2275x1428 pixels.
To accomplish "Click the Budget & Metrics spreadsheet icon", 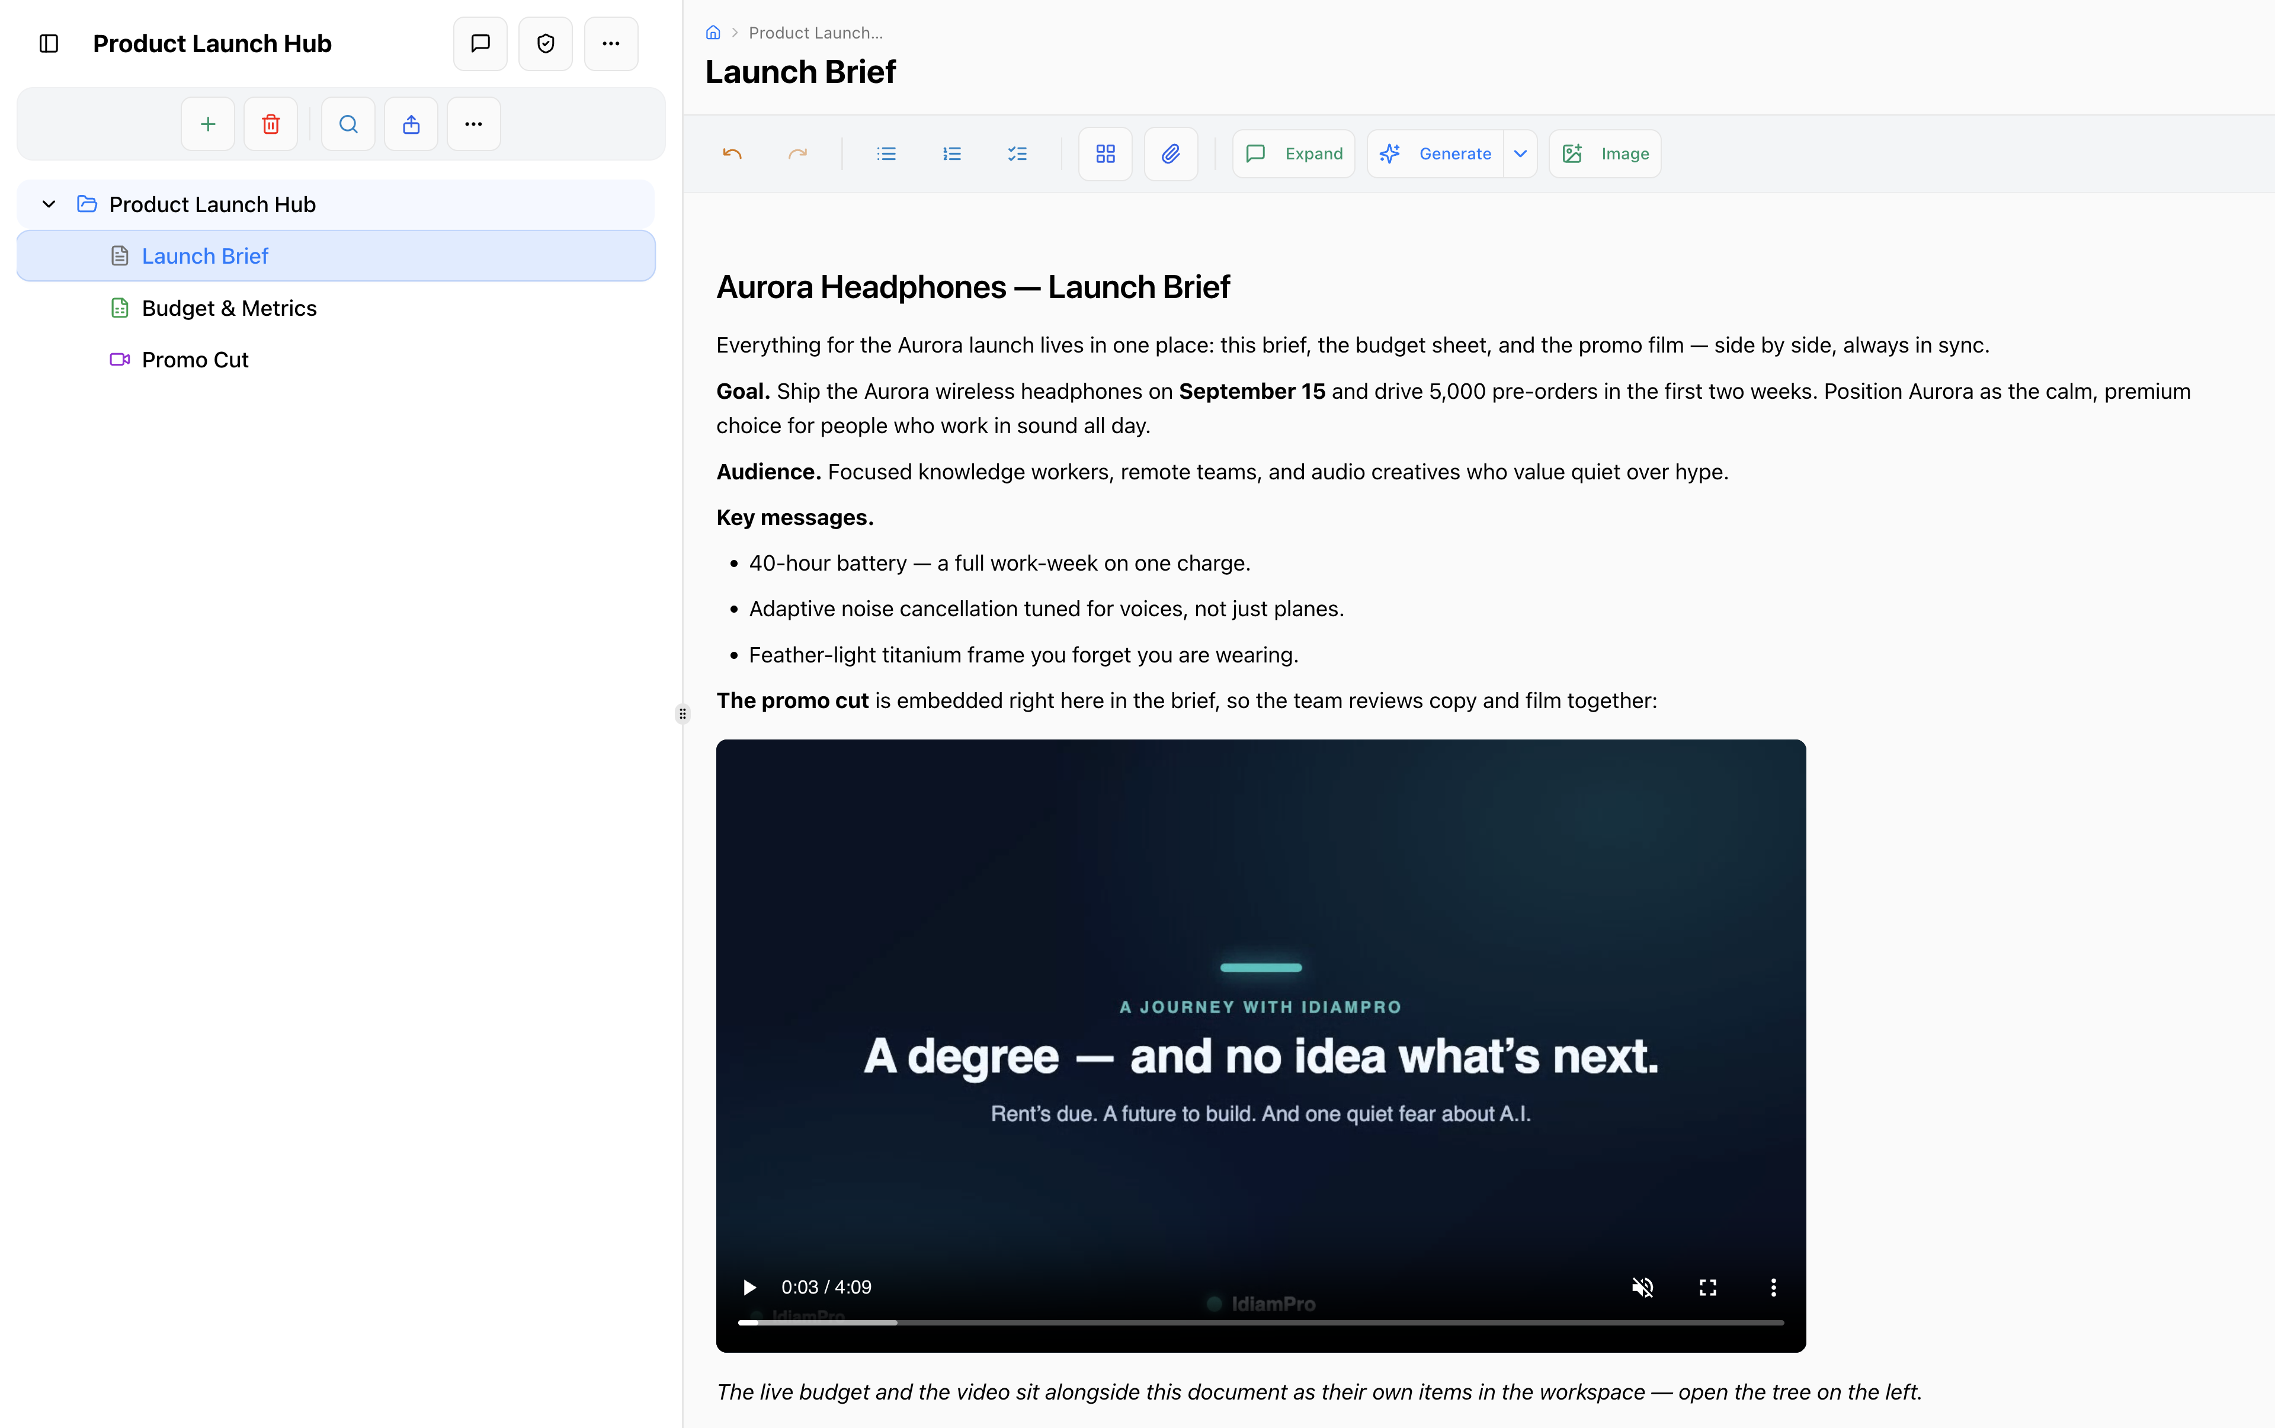I will point(120,308).
